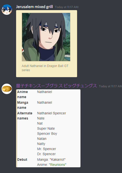Viewport: 122px width, 173px height.
Task: Click the Spencer Boy entry
Action: pos(47,134)
